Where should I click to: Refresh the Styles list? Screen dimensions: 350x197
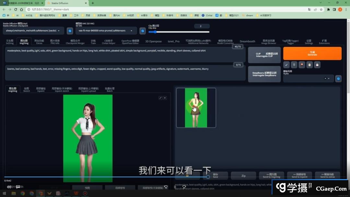(x=338, y=79)
